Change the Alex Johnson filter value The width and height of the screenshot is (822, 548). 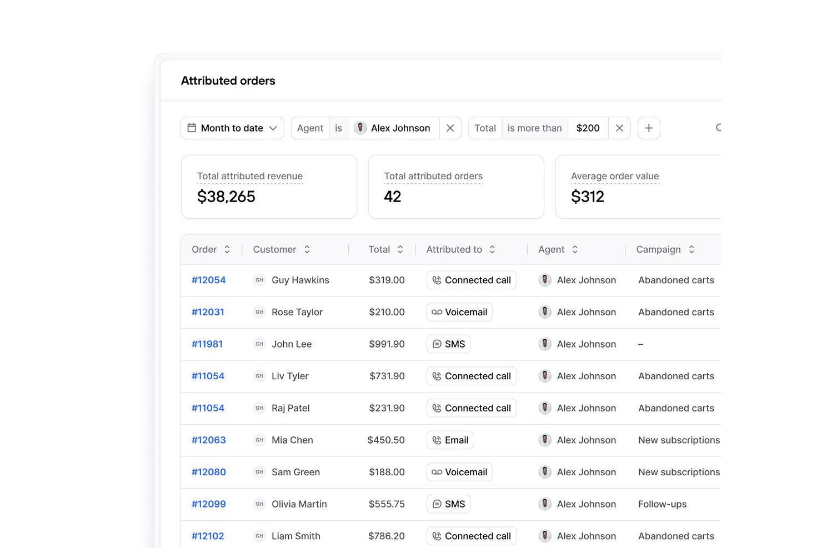click(x=394, y=128)
